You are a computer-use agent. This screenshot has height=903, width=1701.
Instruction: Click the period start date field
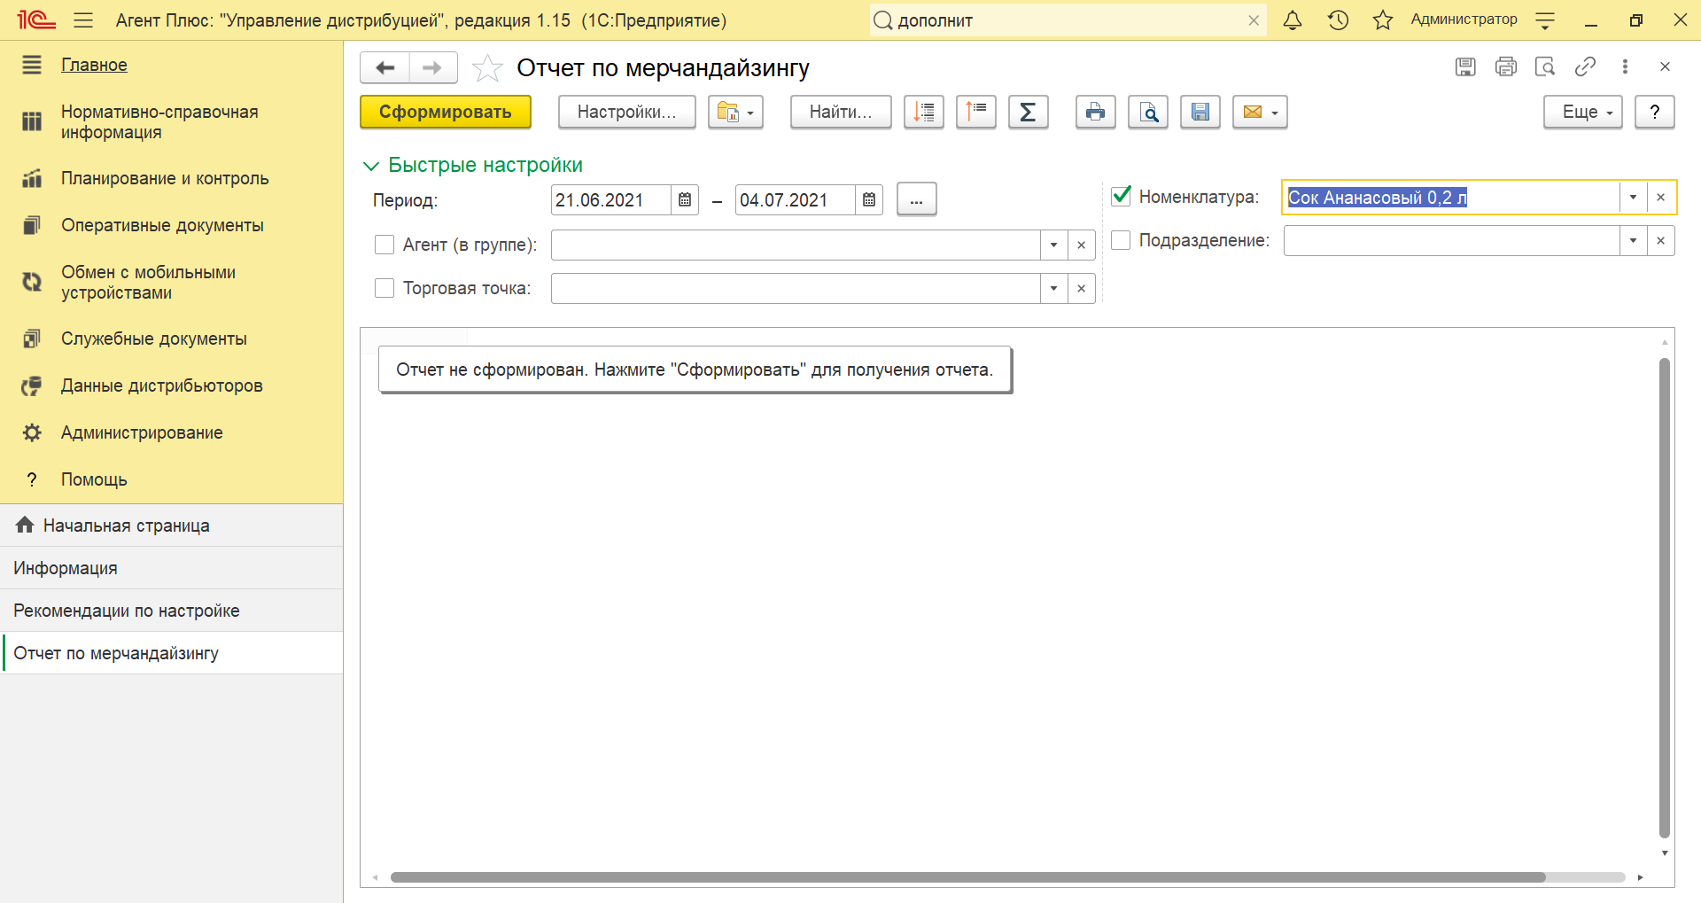[x=610, y=200]
